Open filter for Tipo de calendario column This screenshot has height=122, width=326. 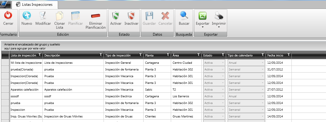(x=263, y=55)
